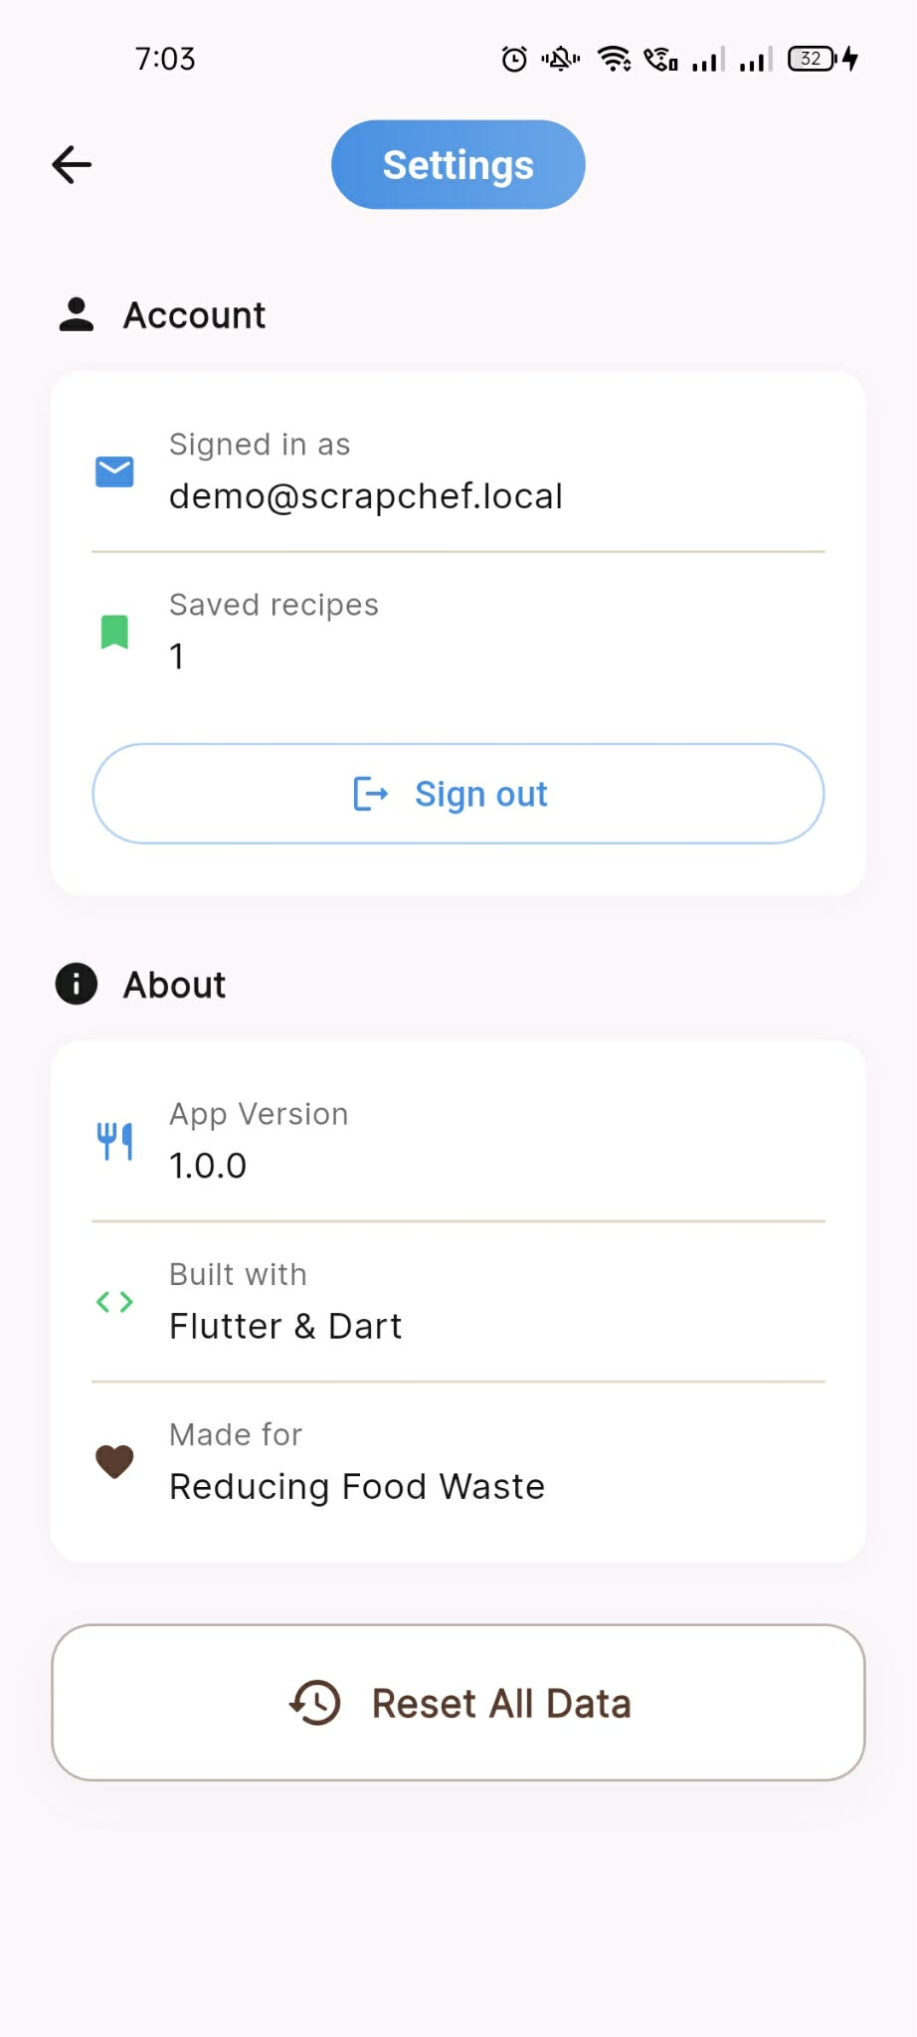Select the demo@scrapchef.local email text
This screenshot has width=917, height=2037.
click(x=366, y=495)
